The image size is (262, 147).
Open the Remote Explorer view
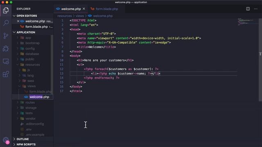[x=6, y=62]
